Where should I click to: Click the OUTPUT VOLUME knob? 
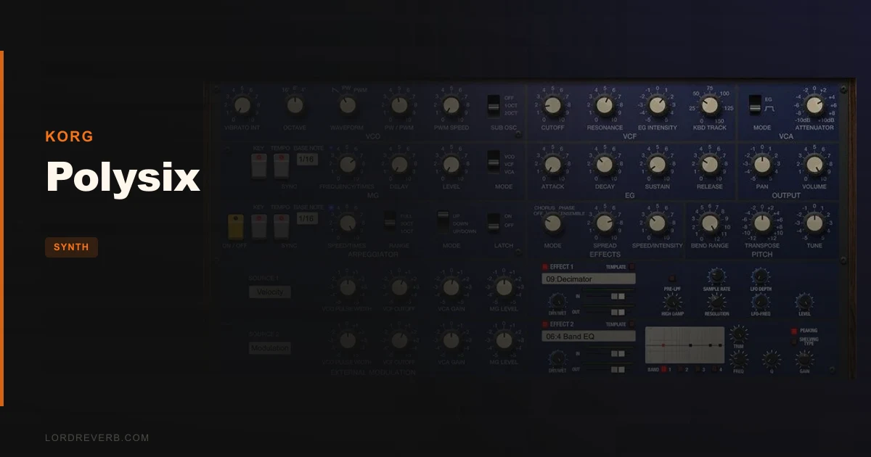coord(815,165)
